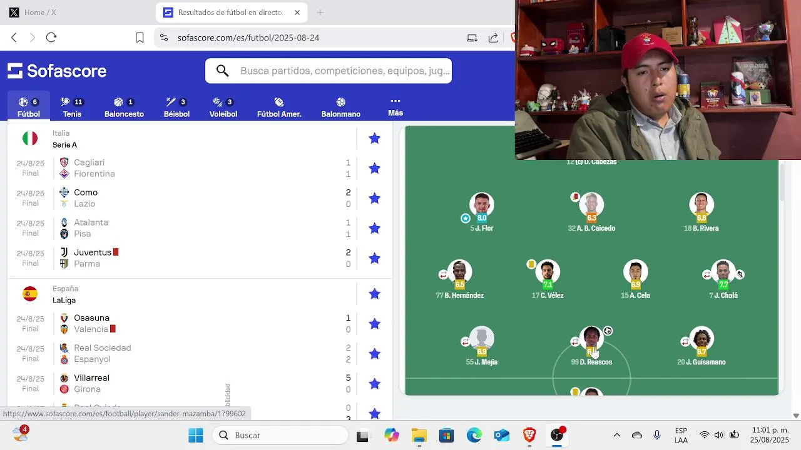Open File Explorer from the taskbar
This screenshot has width=801, height=450.
pyautogui.click(x=419, y=435)
